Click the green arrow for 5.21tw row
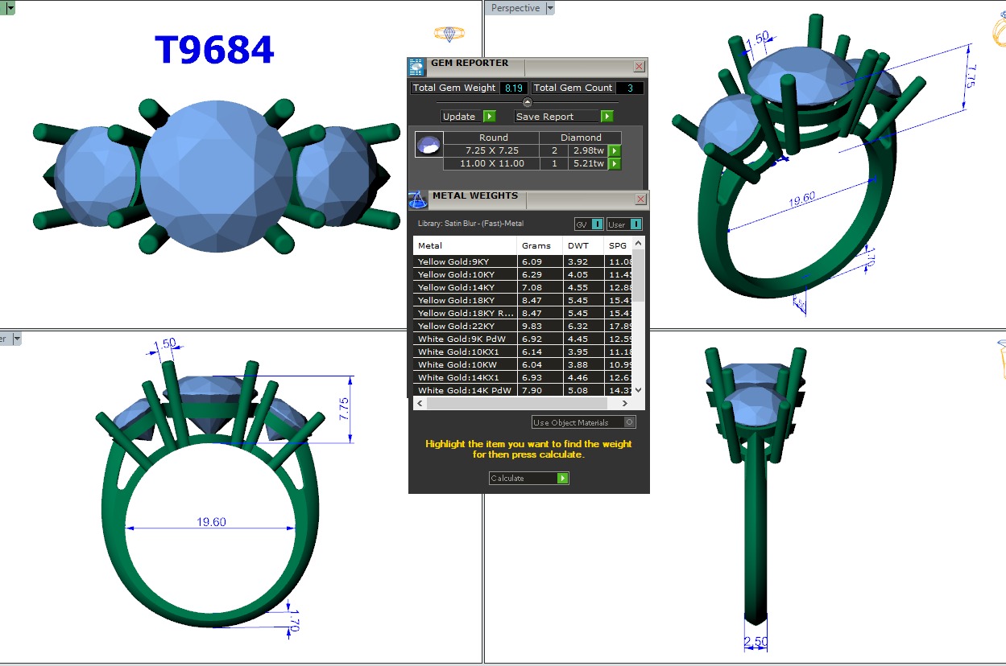 (x=615, y=164)
